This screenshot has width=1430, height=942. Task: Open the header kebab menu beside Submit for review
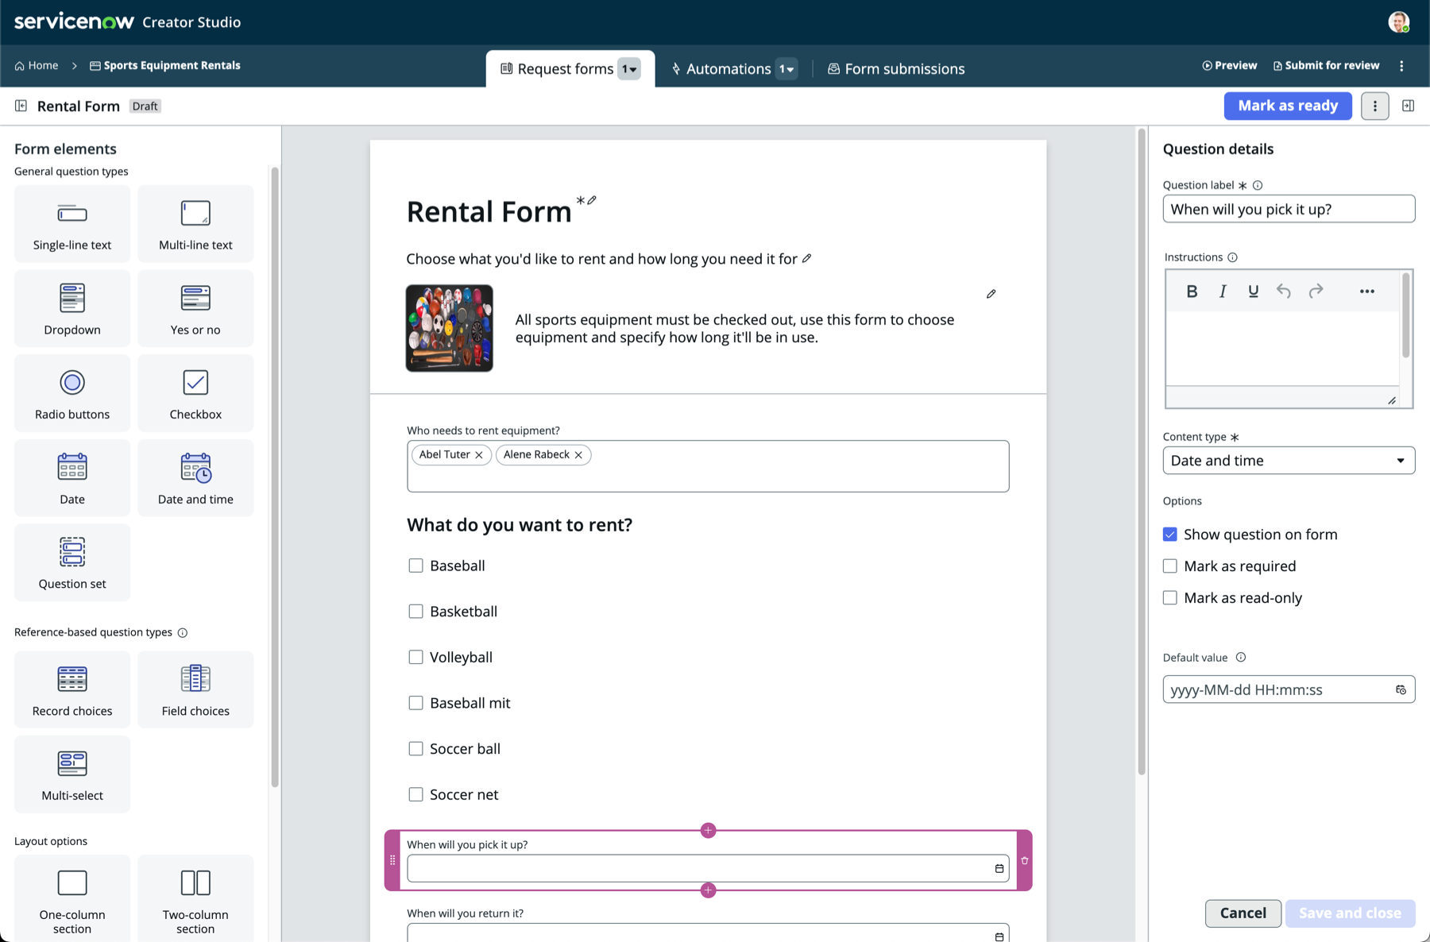click(1401, 66)
